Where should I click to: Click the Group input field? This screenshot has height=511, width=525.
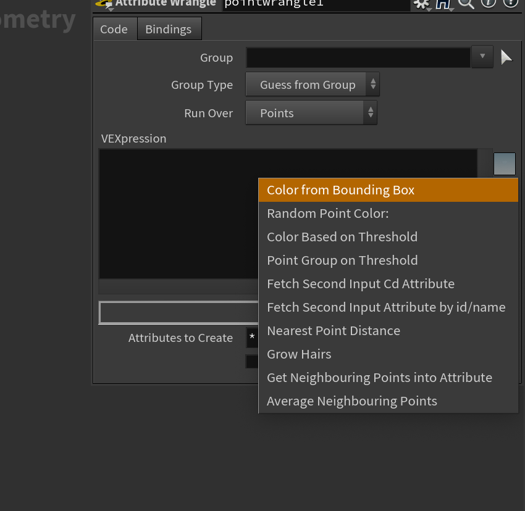358,57
